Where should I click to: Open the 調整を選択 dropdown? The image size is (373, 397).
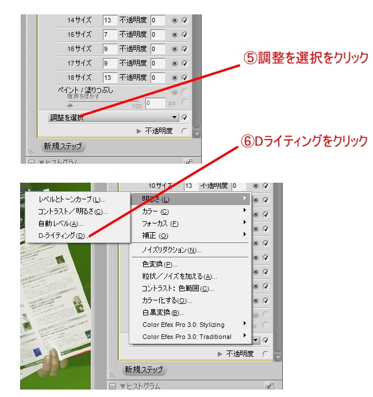[113, 117]
